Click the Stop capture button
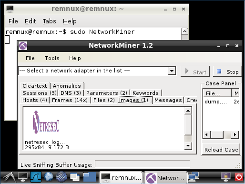Screen dimensions: 245x184 point(227,72)
